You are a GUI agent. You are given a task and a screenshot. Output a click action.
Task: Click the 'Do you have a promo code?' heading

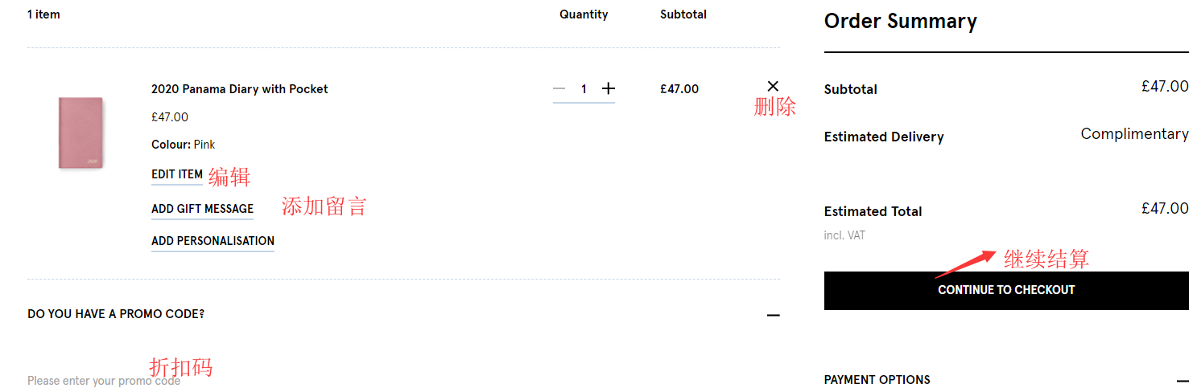(116, 314)
